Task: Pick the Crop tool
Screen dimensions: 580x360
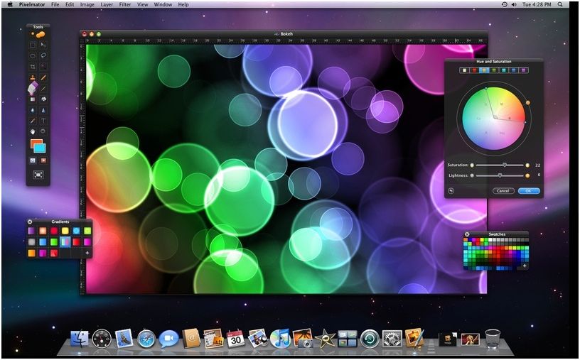Action: [x=33, y=66]
